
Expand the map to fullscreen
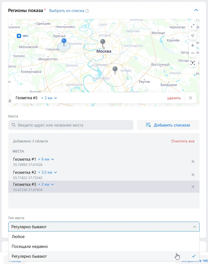193,26
